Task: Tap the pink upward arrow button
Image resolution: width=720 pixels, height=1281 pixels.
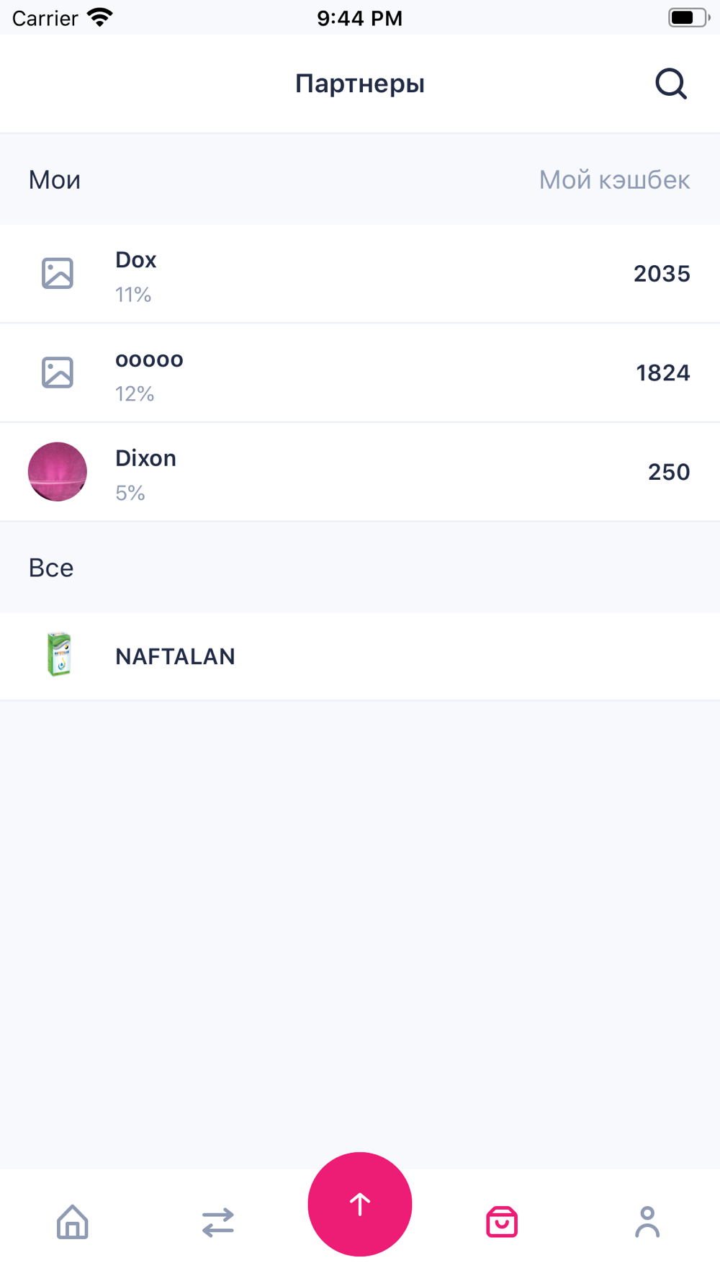Action: [x=360, y=1204]
